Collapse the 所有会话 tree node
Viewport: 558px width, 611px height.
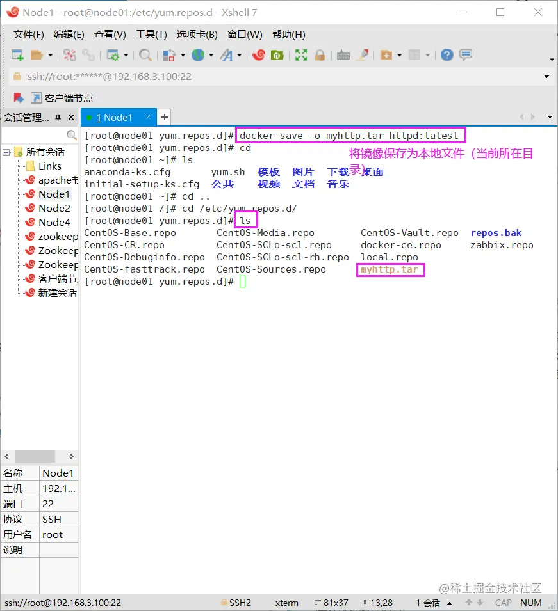[6, 152]
